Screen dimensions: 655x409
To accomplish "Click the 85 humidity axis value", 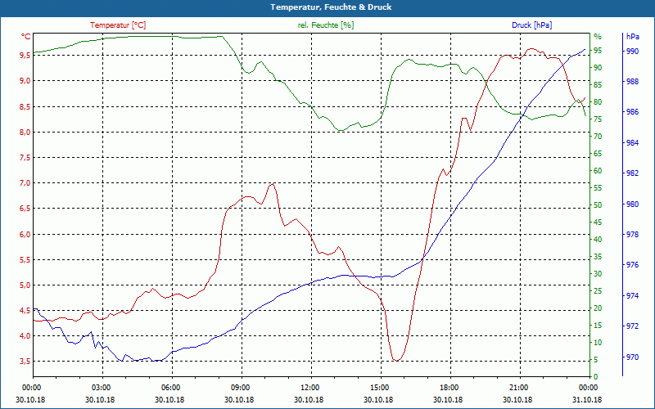I will (x=598, y=85).
